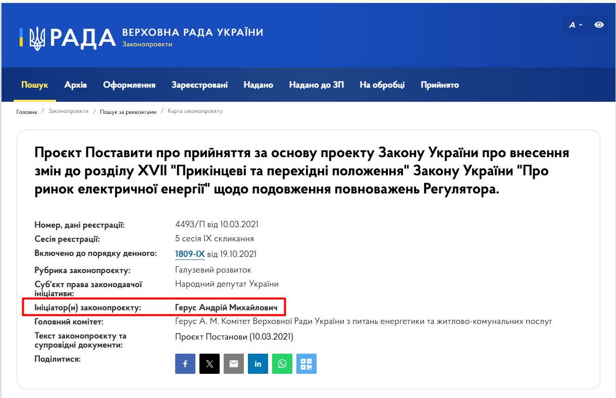Screen dimensions: 616x398
Task: Open Законопроекти breadcrumb link
Action: (68, 111)
